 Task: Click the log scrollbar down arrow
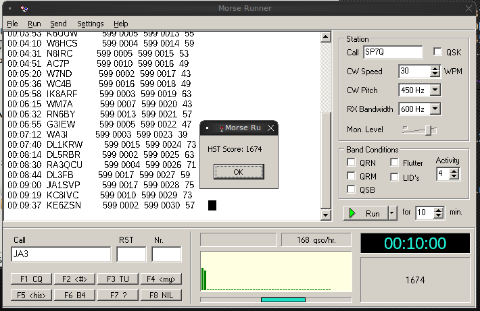325,215
